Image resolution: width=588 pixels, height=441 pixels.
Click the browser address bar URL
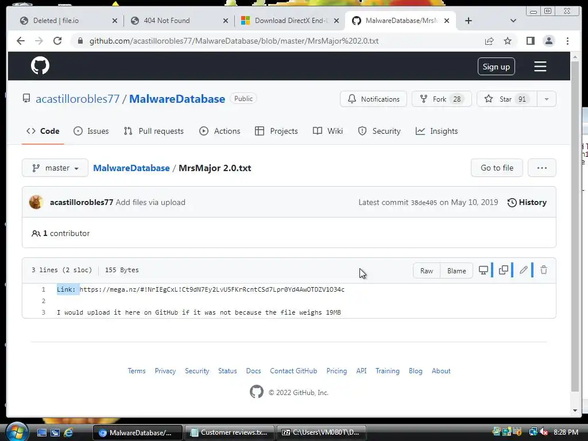234,41
